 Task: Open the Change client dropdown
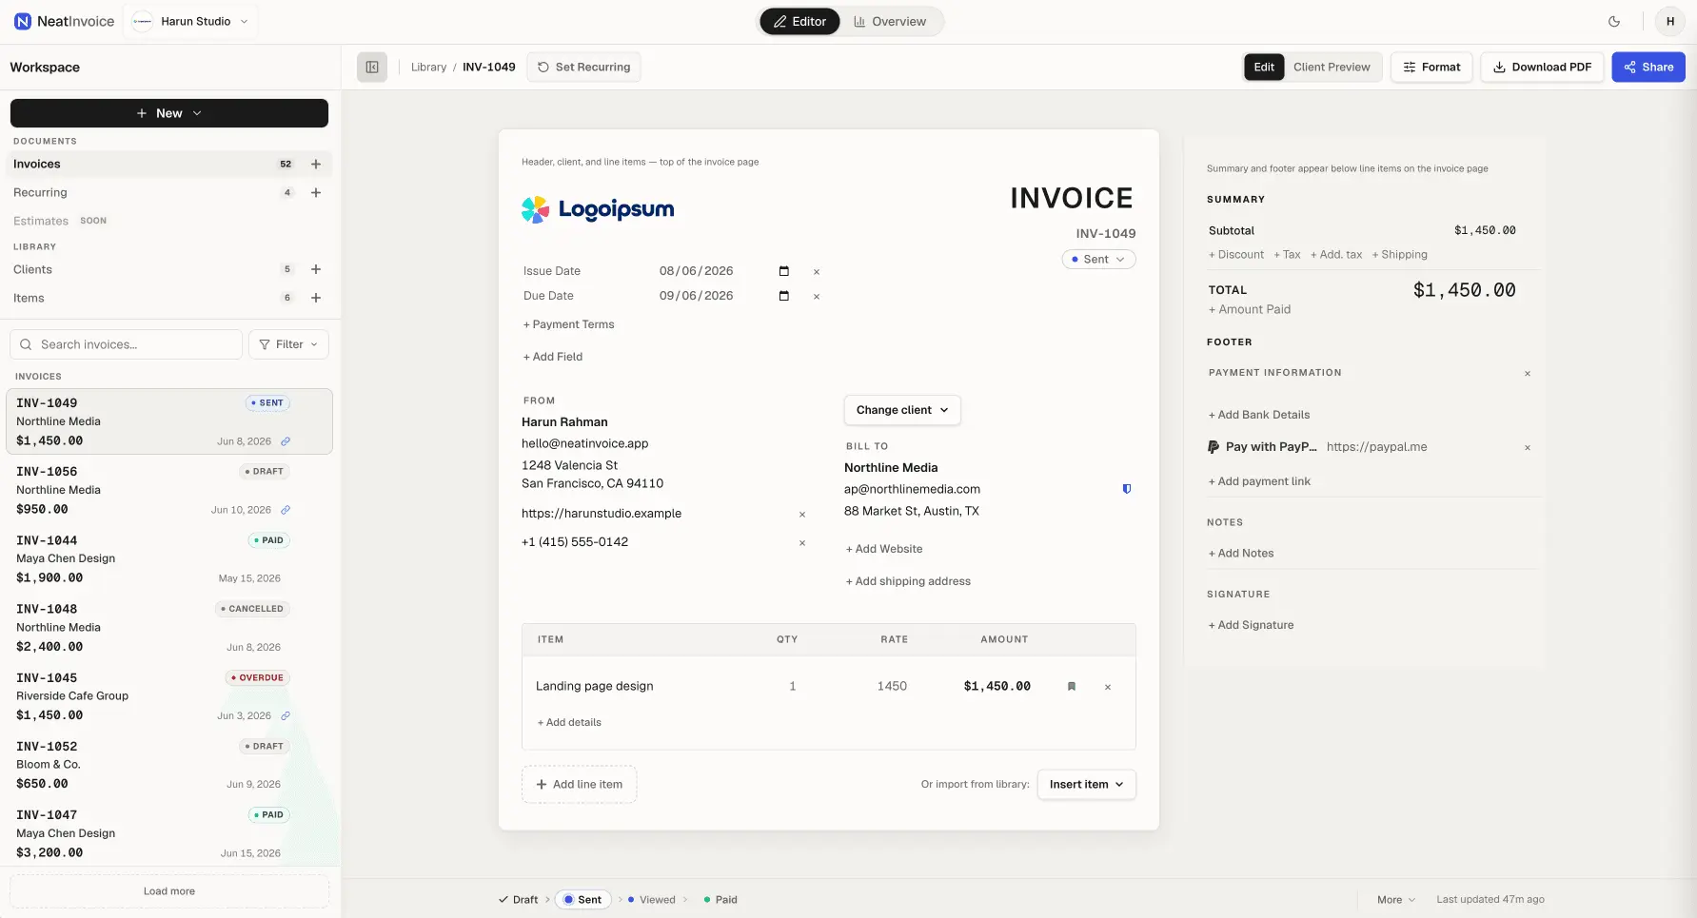[902, 410]
